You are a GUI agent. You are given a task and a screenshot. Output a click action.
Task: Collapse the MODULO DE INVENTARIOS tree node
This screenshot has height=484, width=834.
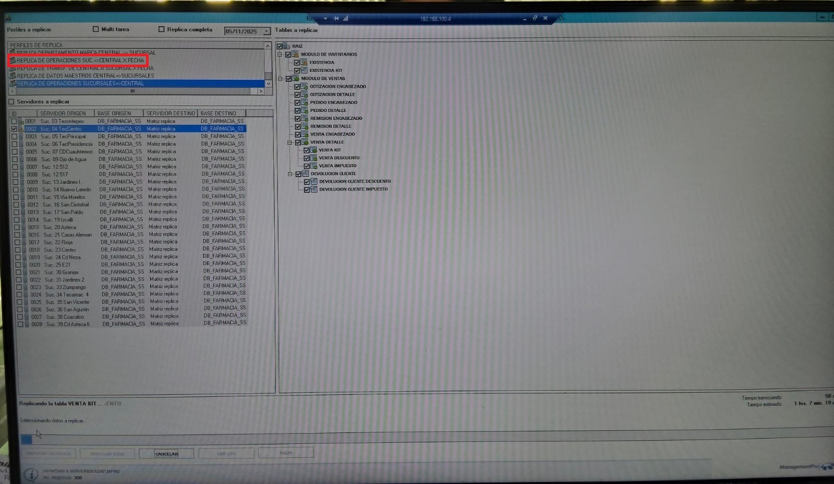point(280,55)
